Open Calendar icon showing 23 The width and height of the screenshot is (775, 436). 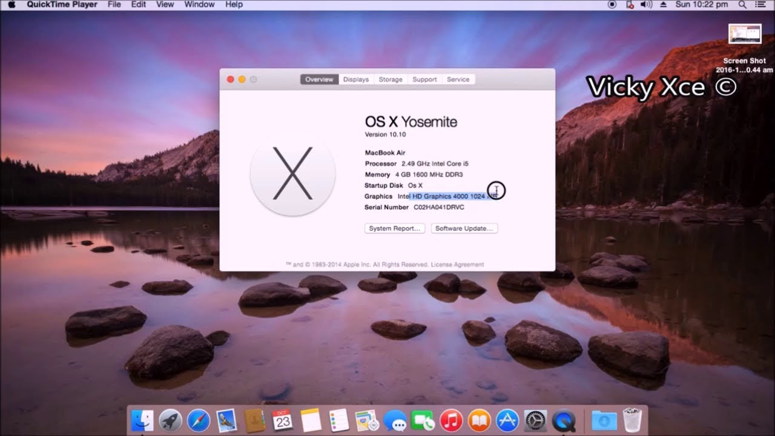(282, 420)
